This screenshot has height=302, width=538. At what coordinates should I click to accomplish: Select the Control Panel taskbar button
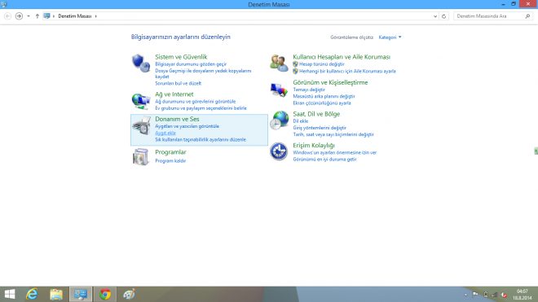(81, 294)
